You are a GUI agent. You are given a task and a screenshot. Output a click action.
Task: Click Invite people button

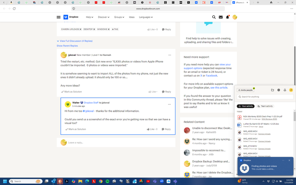point(245,90)
